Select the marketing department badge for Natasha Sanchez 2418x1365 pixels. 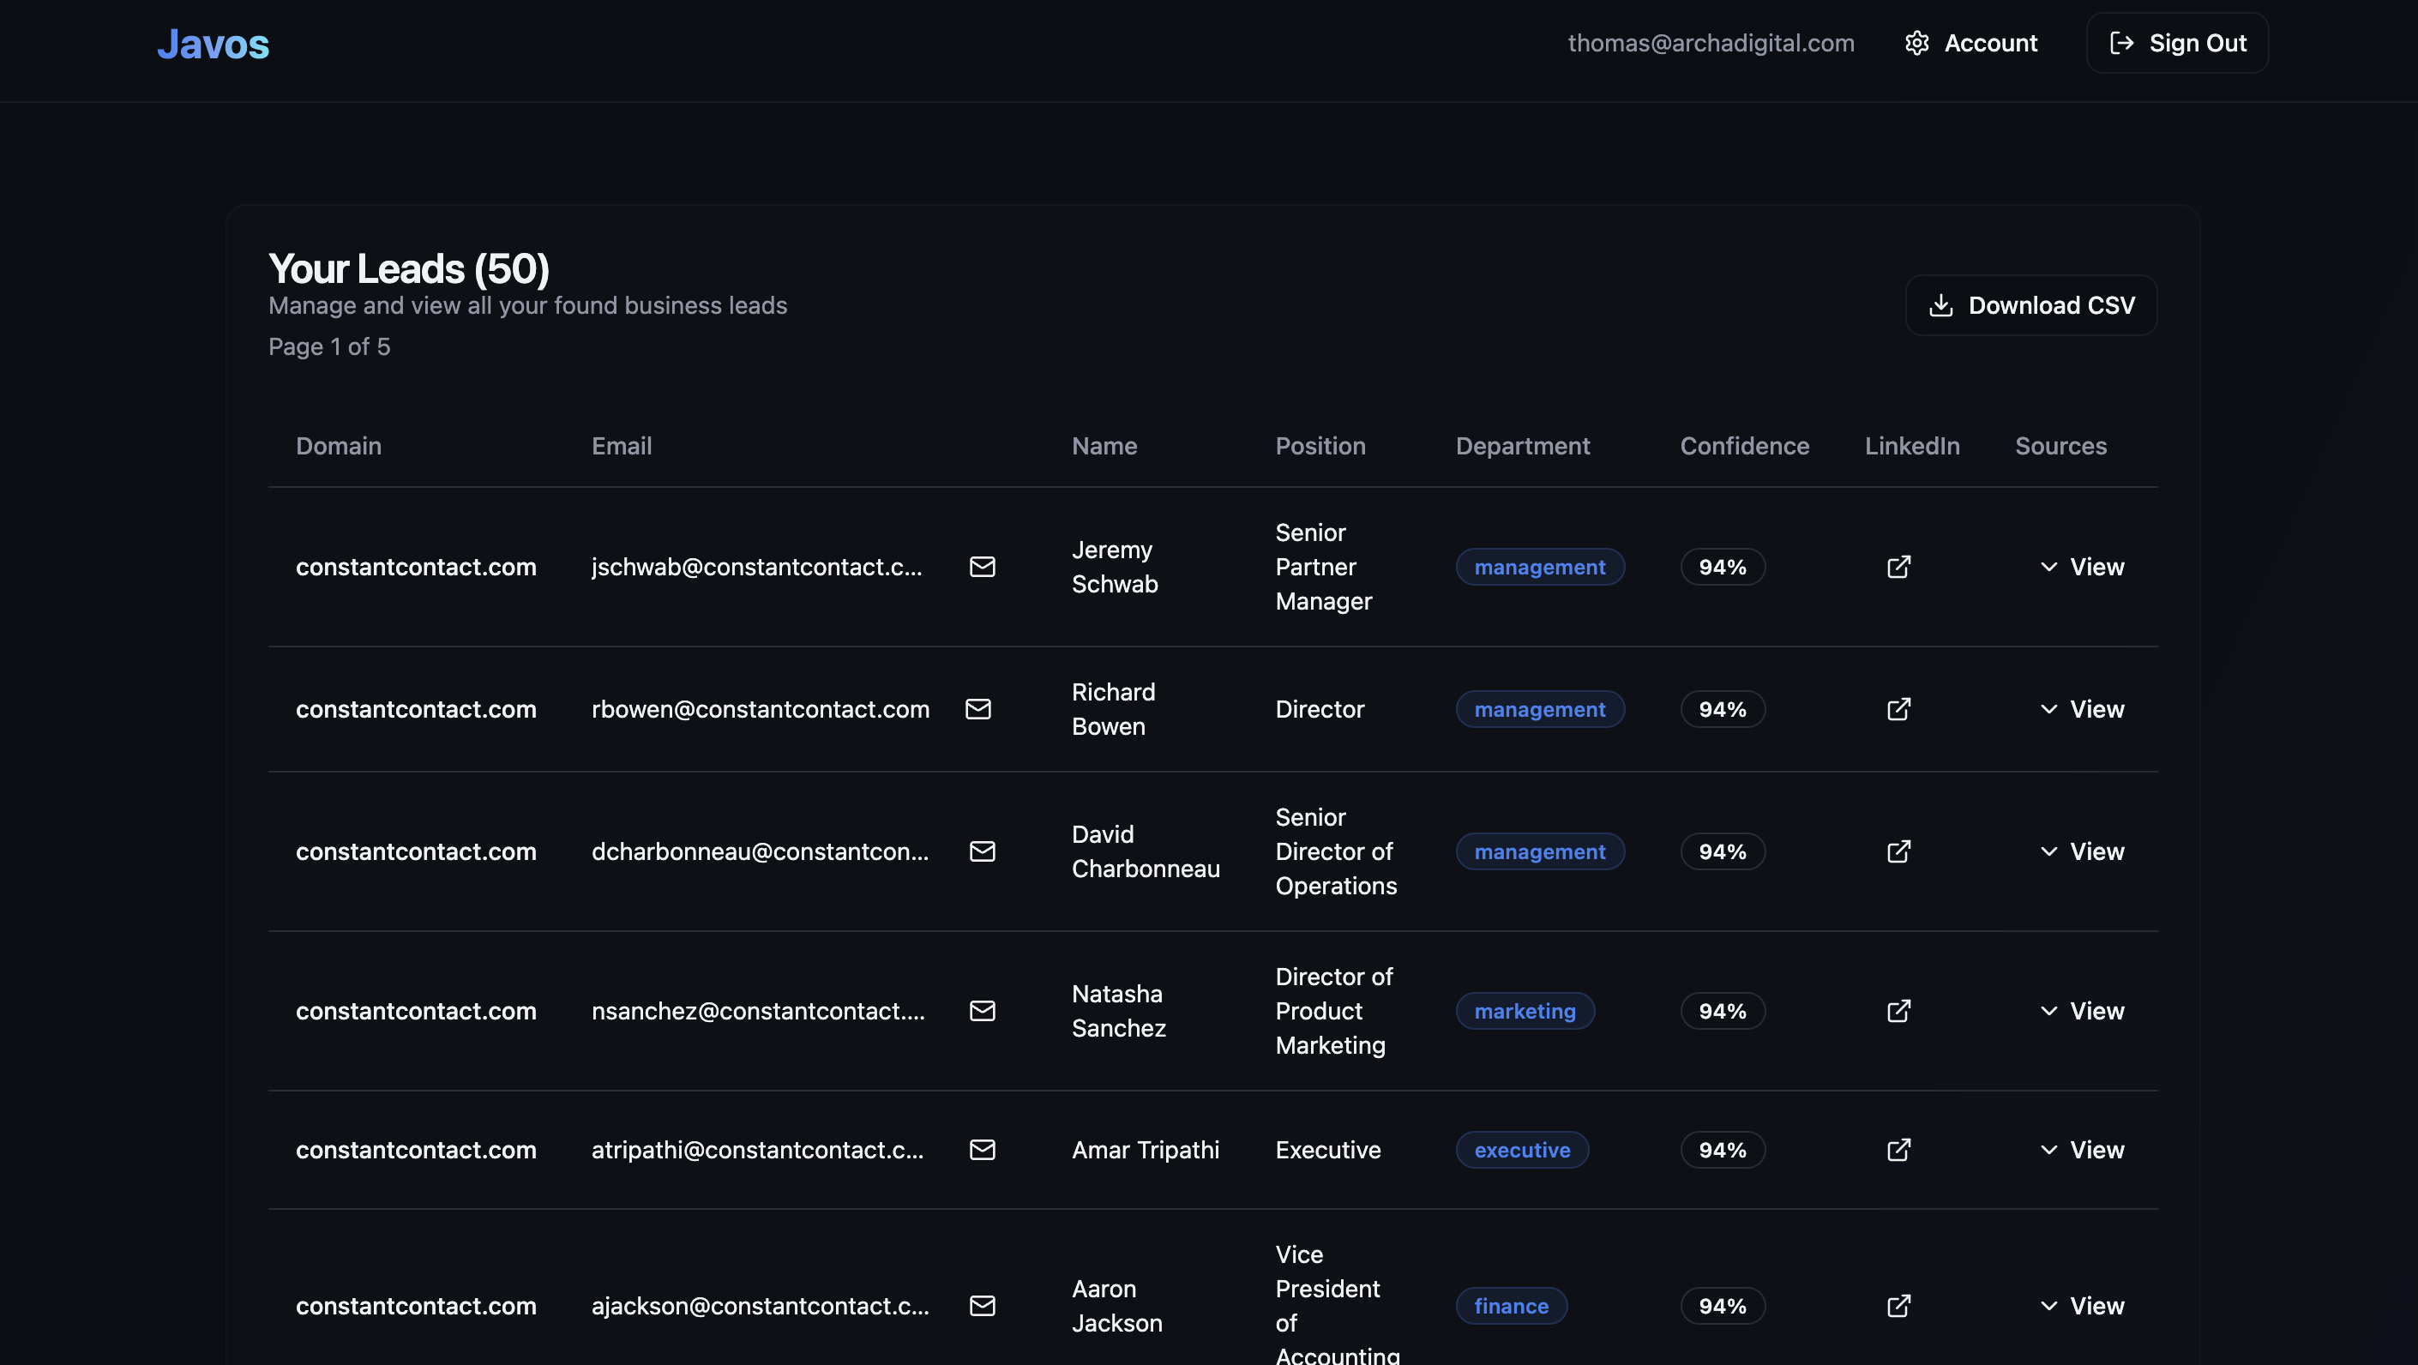click(x=1525, y=1011)
